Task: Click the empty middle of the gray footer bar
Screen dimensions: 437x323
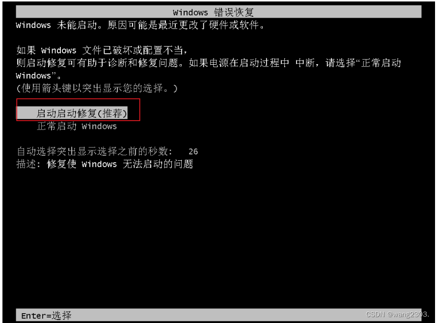Action: click(218, 315)
